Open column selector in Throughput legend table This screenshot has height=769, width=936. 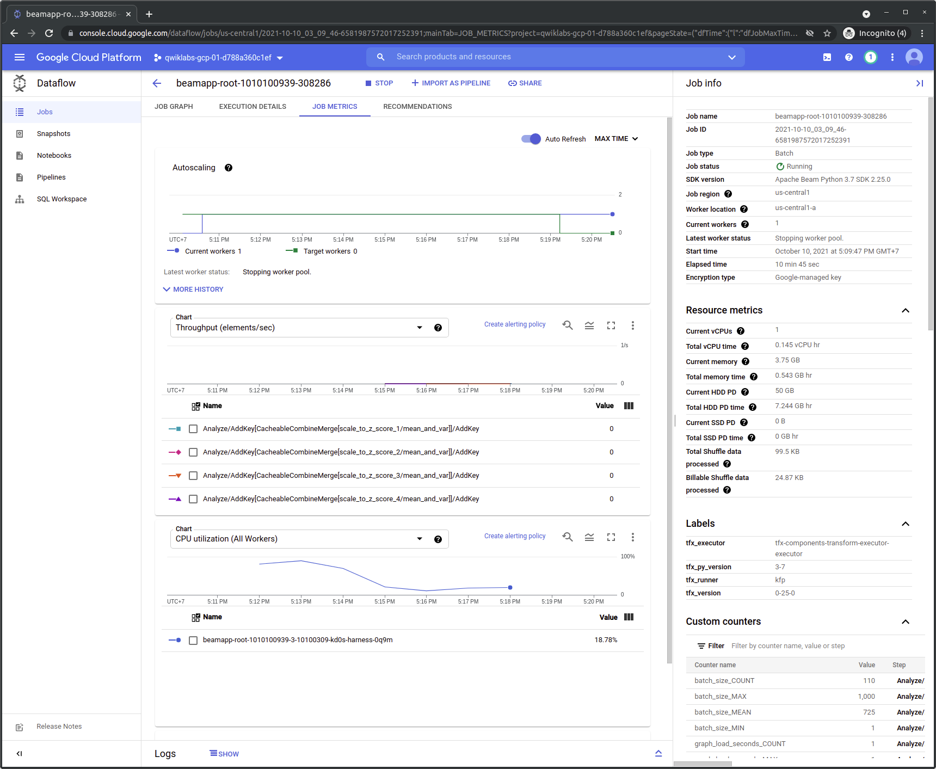pyautogui.click(x=629, y=406)
